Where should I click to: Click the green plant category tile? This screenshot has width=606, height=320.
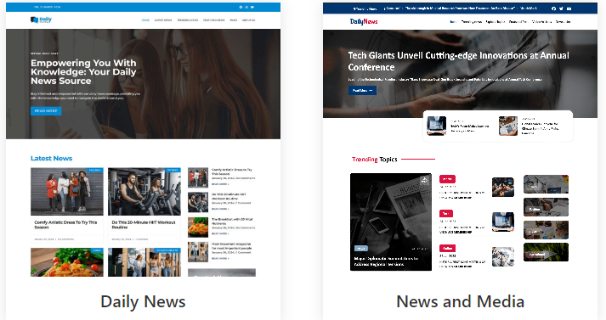pos(547,252)
